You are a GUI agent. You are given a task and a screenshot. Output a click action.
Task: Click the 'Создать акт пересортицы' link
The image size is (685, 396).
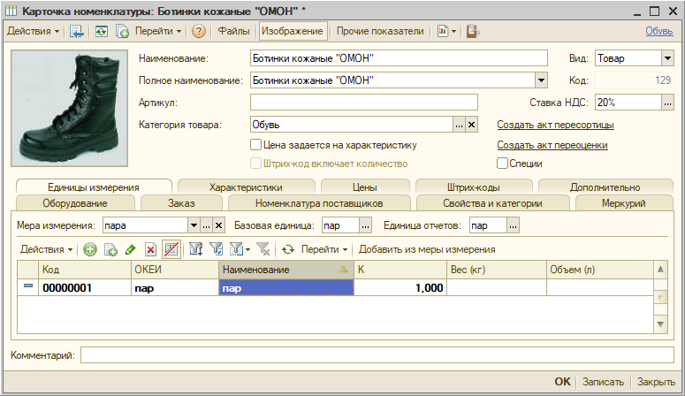pos(555,125)
